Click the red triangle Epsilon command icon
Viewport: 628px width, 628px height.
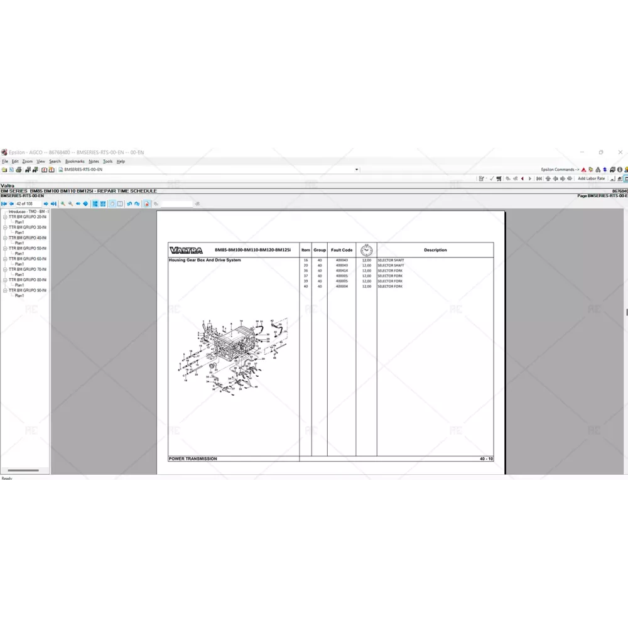coord(583,170)
